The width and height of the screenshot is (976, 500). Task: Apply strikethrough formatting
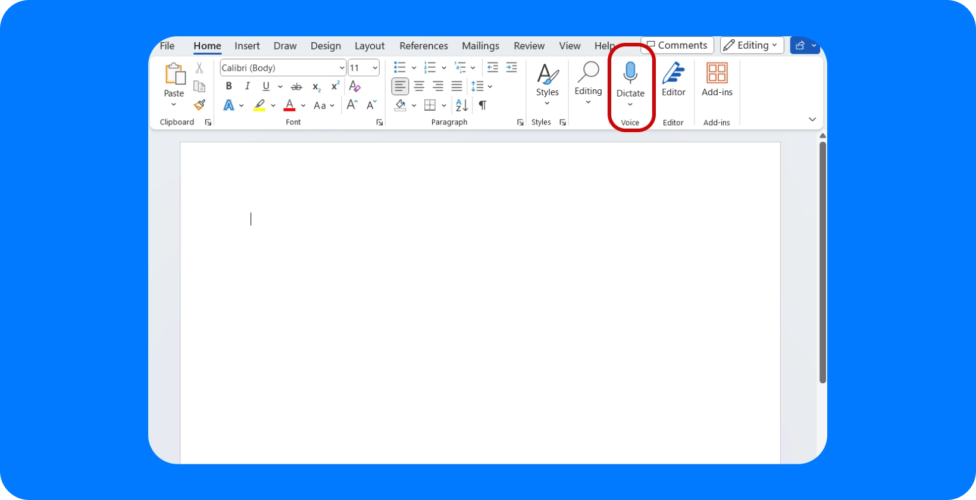click(296, 87)
